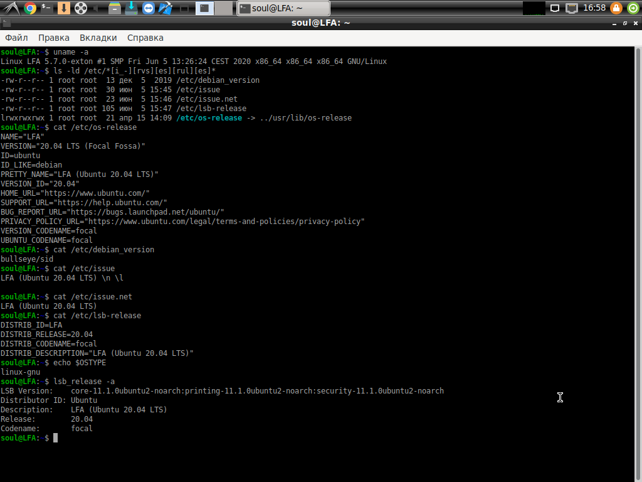Click the HOME_URL ubuntu.com line
The width and height of the screenshot is (642, 482).
click(x=75, y=193)
